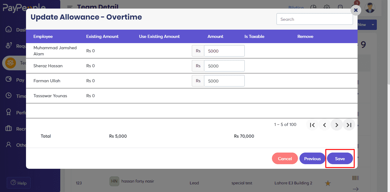
Task: Open the analytics pie-chart icon near Bilytica
Action: click(x=313, y=7)
